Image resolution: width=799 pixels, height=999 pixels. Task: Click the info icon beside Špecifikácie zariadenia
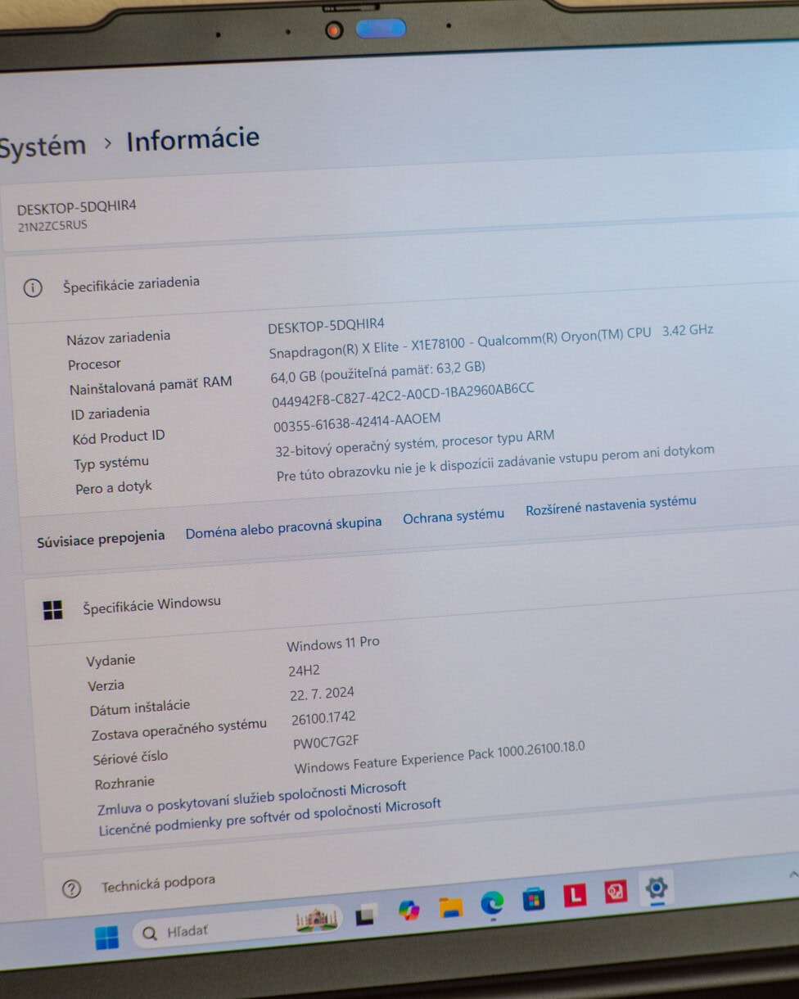[x=33, y=288]
